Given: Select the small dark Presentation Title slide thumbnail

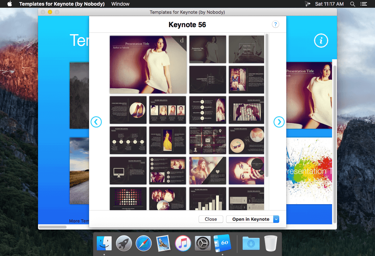Looking at the screenshot, I should point(208,49).
